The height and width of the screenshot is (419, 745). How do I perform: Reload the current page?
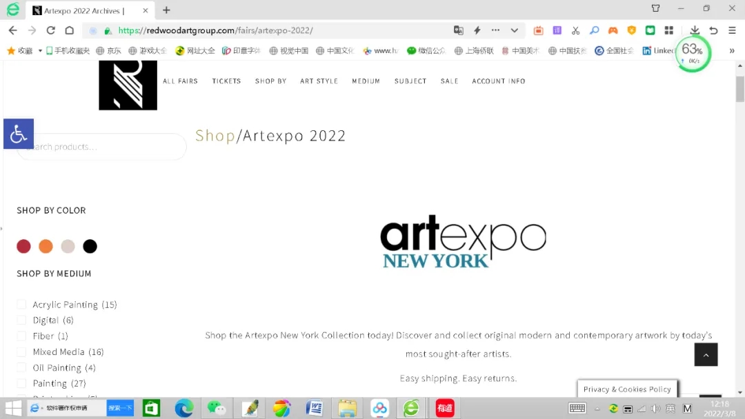click(51, 30)
